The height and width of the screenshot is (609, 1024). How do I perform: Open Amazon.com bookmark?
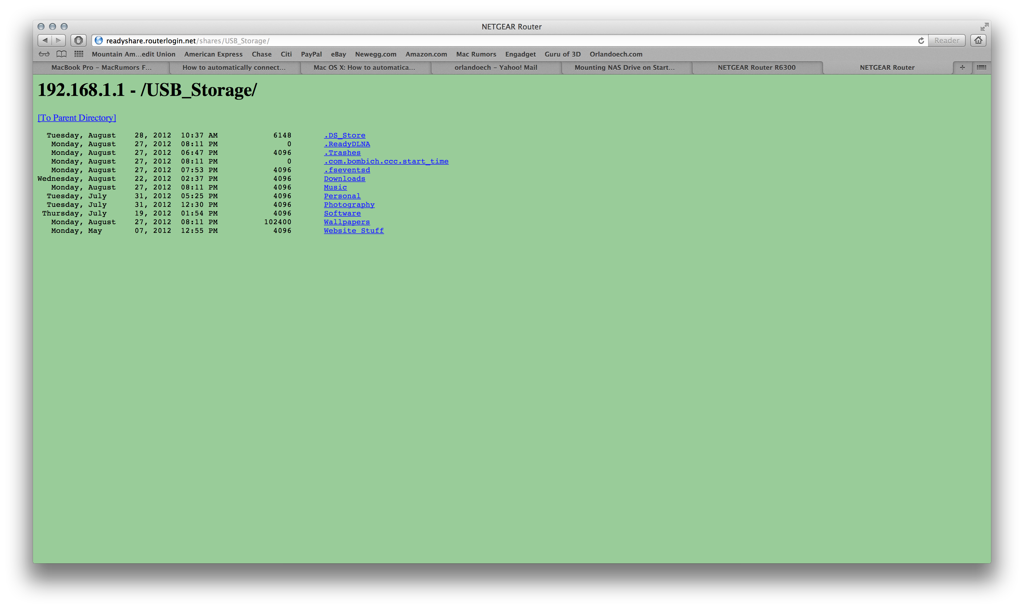tap(426, 54)
